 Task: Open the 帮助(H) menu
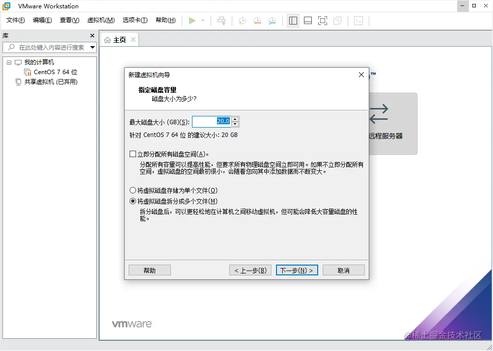coord(165,20)
